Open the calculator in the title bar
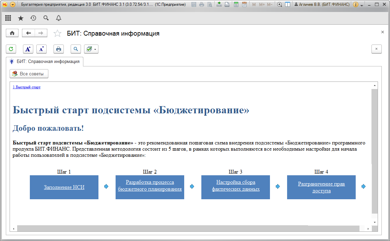 pos(236,4)
